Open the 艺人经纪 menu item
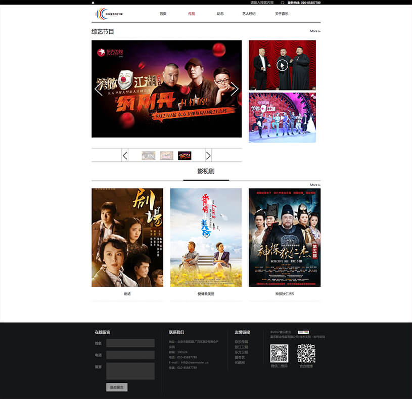The height and width of the screenshot is (399, 412). [249, 14]
